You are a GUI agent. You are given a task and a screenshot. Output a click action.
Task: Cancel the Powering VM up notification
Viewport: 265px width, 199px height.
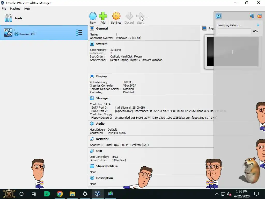(258, 25)
